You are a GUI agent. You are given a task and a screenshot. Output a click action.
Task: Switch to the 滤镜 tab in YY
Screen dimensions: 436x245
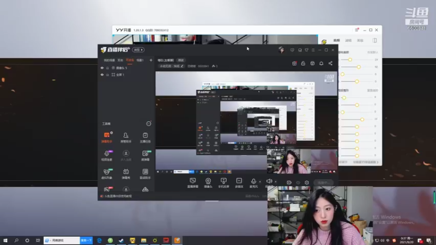pos(348,40)
